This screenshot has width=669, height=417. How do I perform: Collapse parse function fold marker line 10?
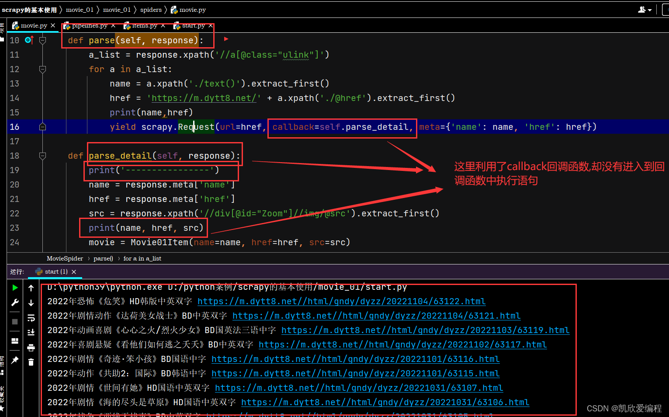tap(43, 40)
